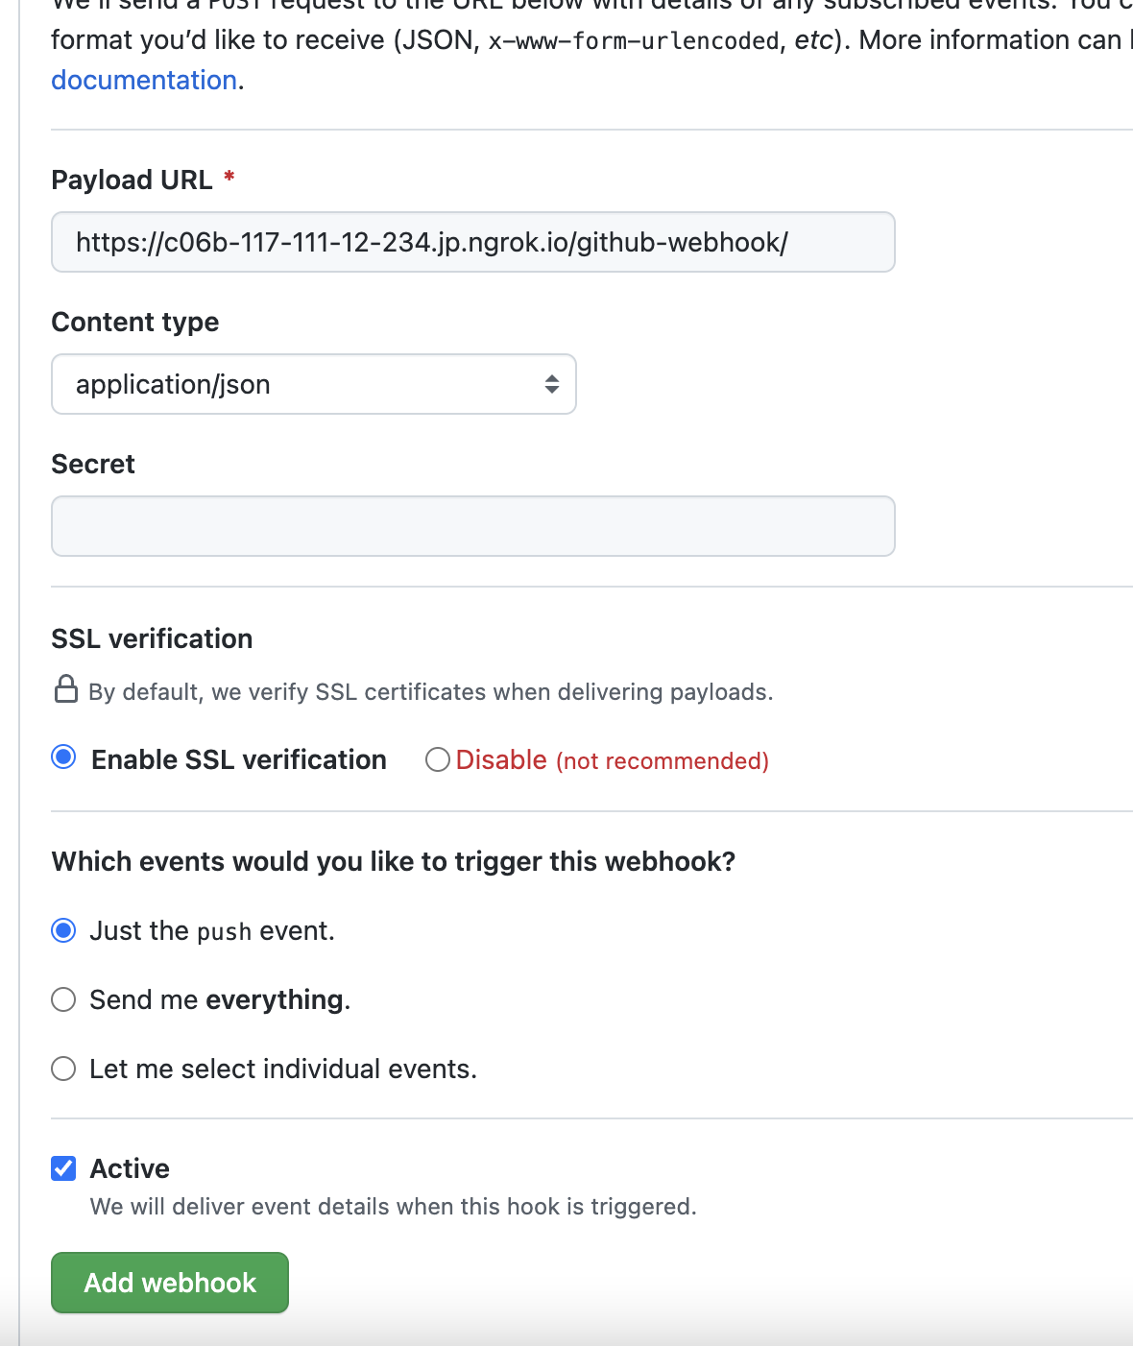Click the Secret label text
The image size is (1133, 1346).
click(93, 464)
